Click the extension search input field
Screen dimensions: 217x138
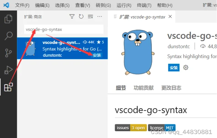pos(64,29)
